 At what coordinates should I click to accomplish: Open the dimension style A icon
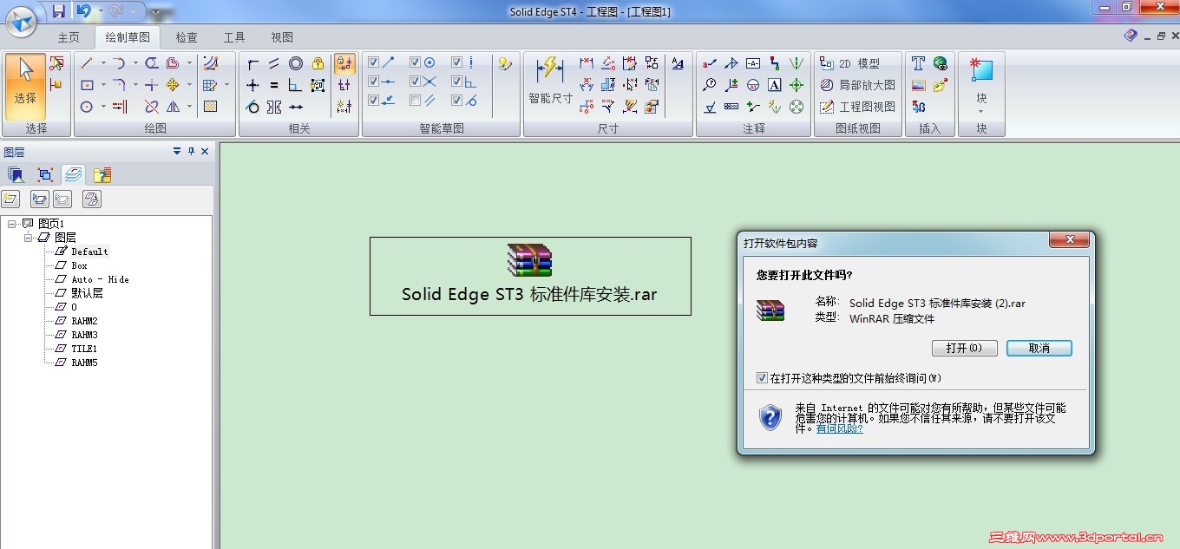(x=678, y=63)
